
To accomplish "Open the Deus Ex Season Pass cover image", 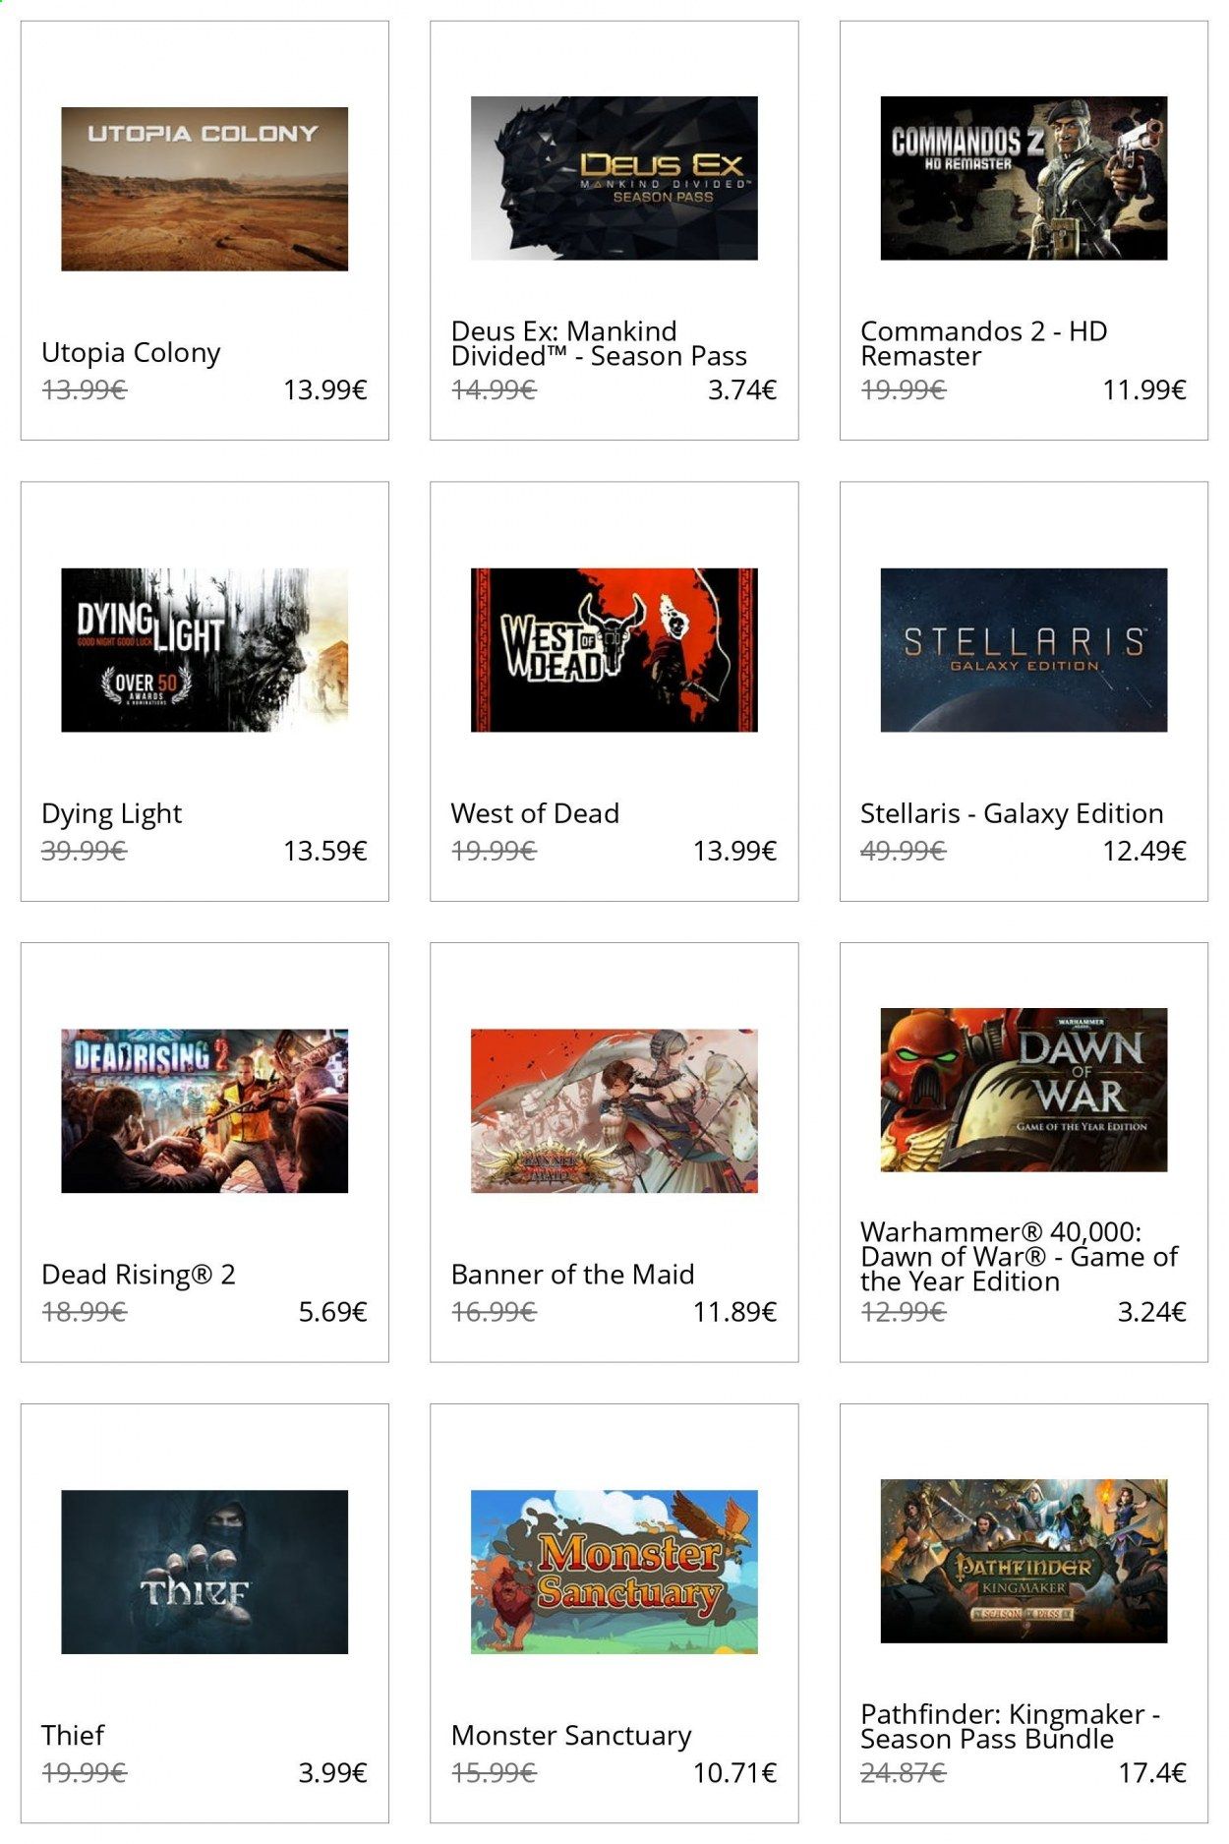I will tap(614, 178).
